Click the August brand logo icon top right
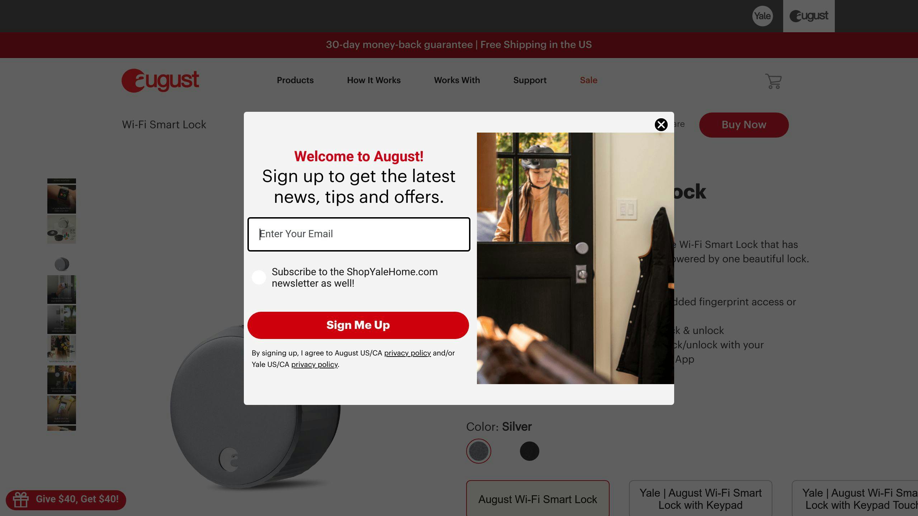 tap(809, 16)
